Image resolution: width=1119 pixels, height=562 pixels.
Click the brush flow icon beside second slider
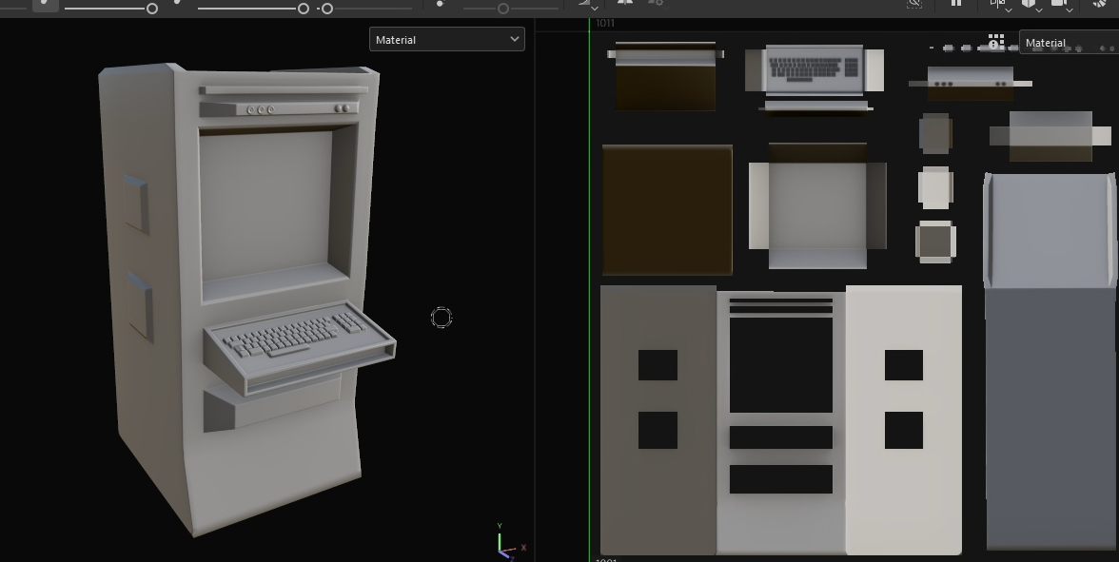tap(178, 3)
